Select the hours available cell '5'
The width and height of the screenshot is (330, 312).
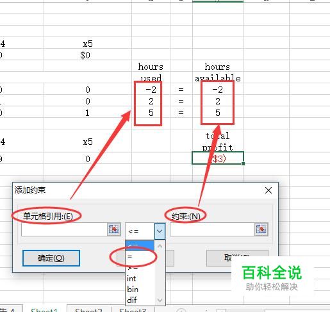tap(218, 113)
